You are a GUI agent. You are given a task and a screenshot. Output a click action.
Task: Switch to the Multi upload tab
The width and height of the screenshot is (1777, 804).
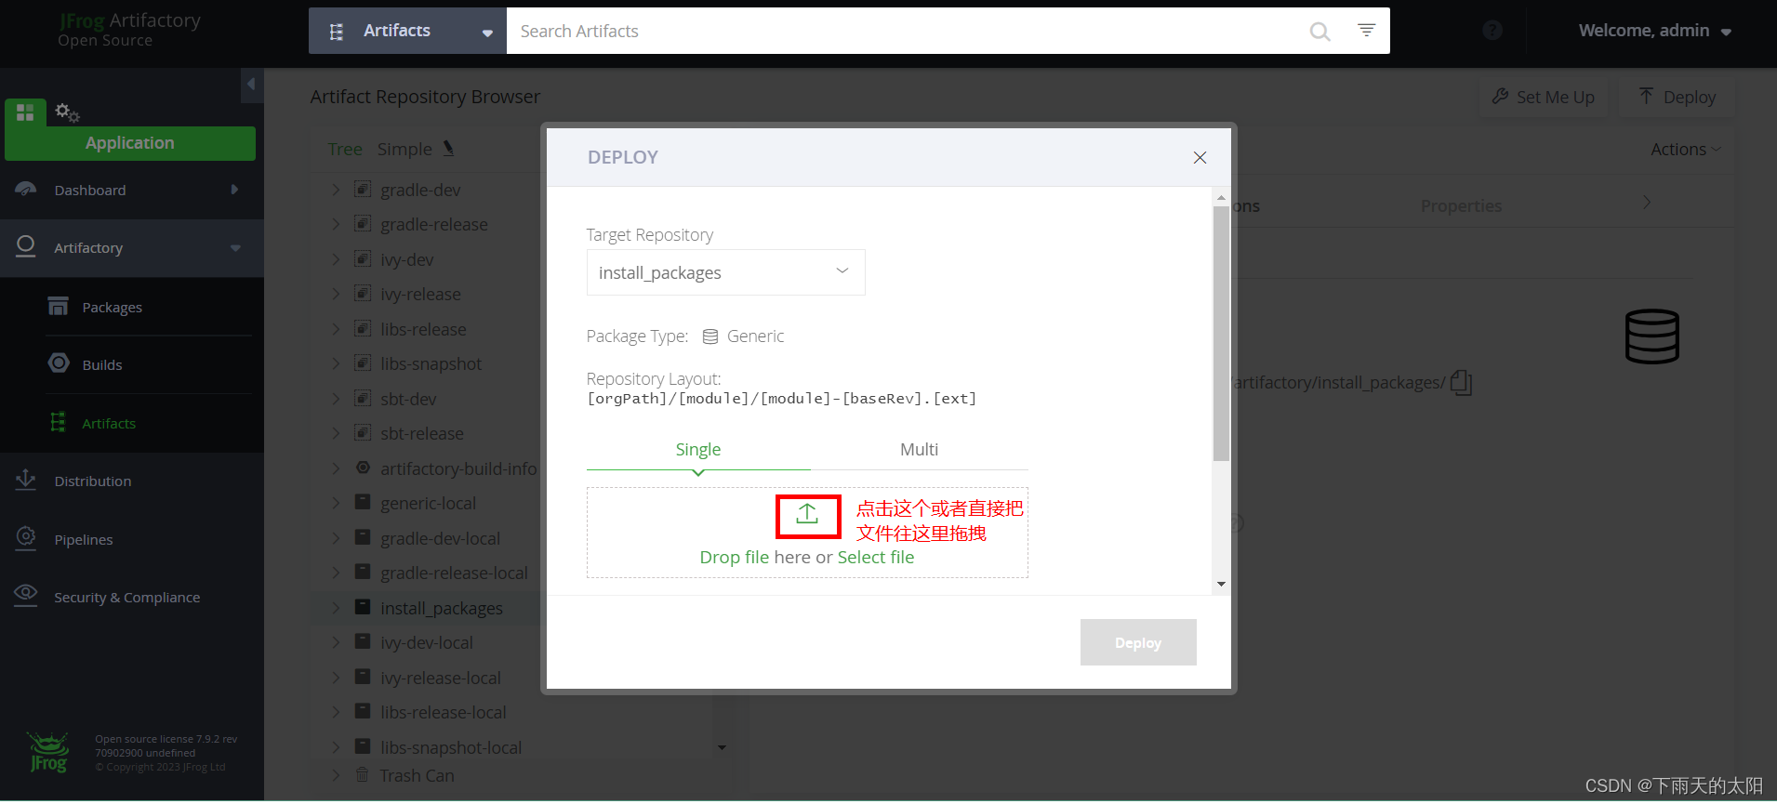919,450
